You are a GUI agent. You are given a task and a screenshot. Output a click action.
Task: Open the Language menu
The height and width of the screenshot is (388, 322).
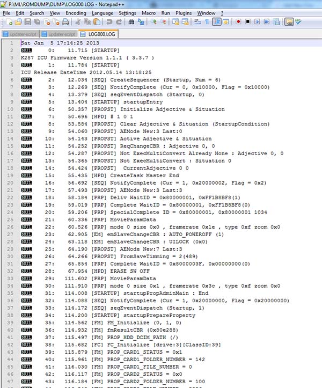click(x=102, y=12)
